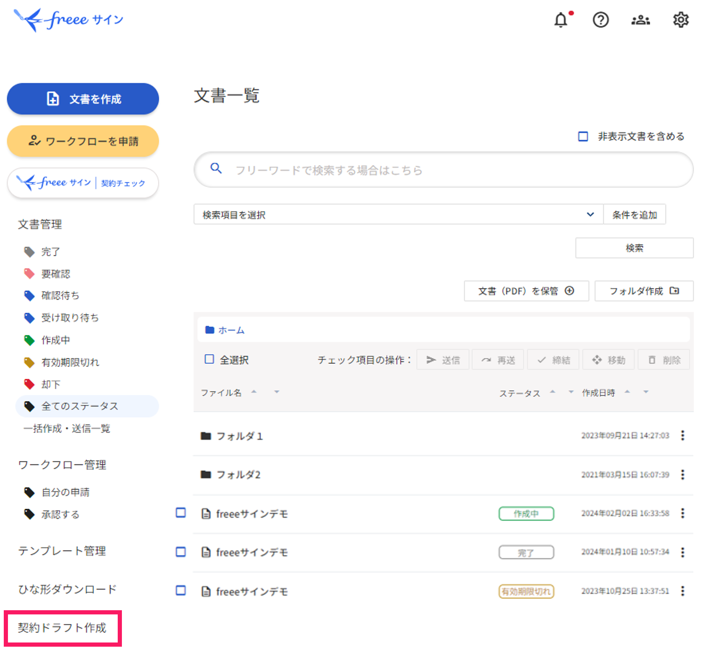The image size is (713, 658).
Task: Click the document icon of the 有効期限切れ file
Action: 206,591
